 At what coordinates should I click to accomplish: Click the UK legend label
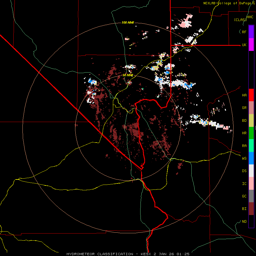(244, 45)
